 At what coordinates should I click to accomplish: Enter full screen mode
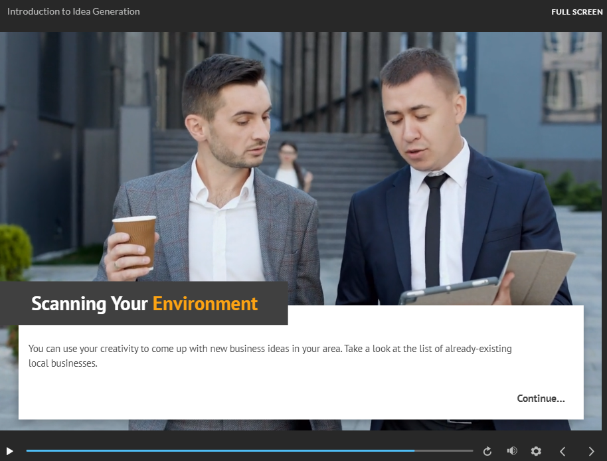pyautogui.click(x=576, y=12)
